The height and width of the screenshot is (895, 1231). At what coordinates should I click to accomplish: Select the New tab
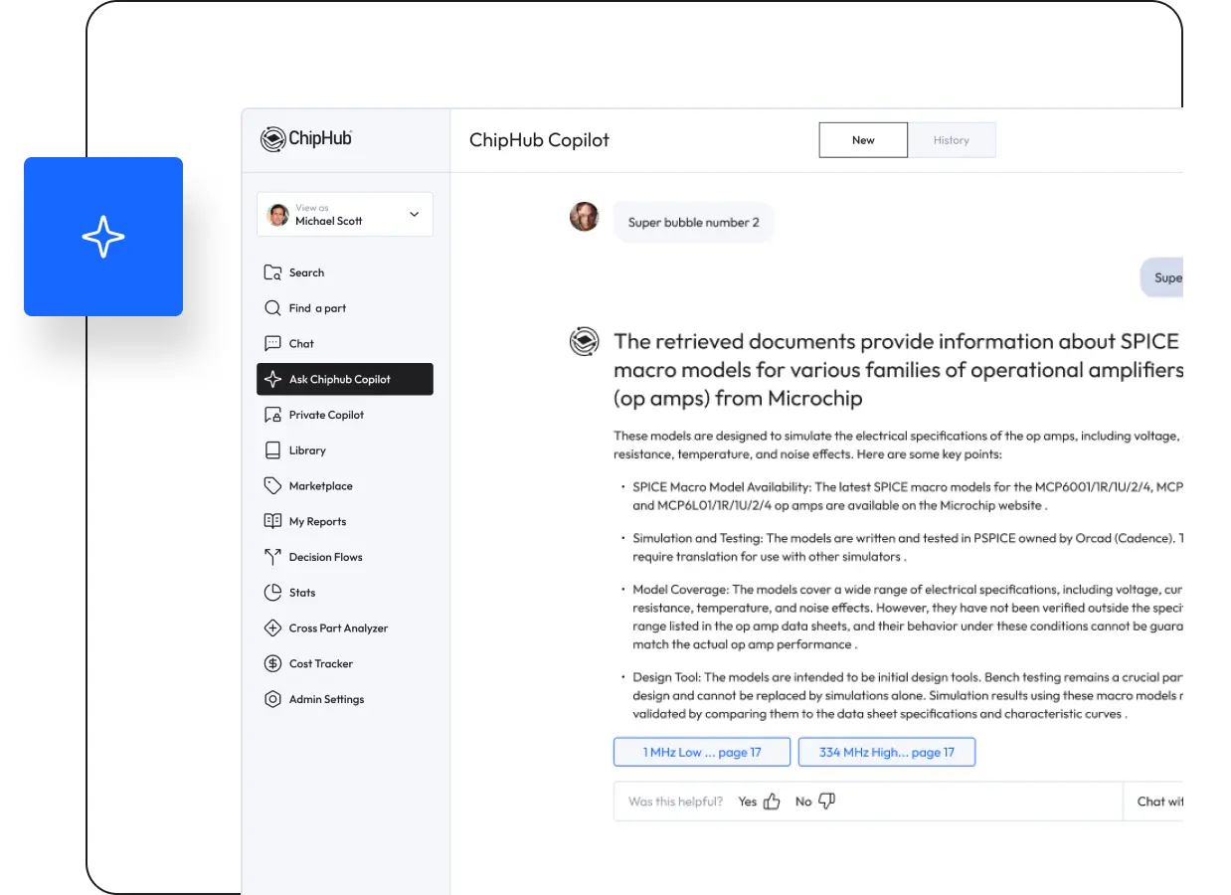[863, 140]
